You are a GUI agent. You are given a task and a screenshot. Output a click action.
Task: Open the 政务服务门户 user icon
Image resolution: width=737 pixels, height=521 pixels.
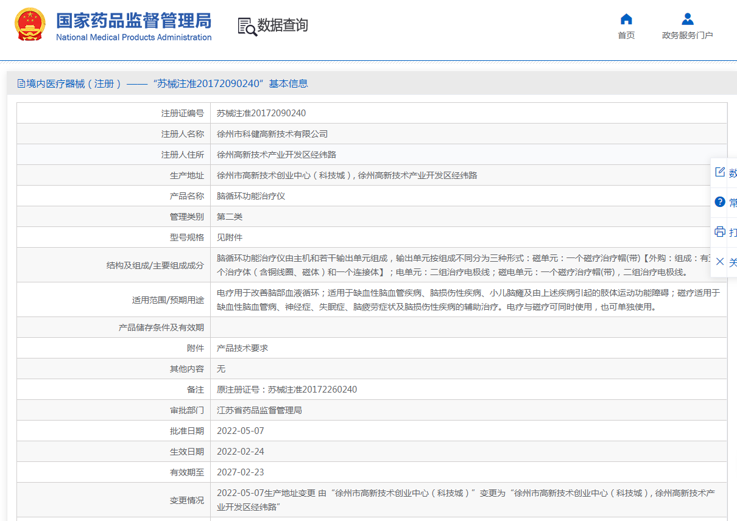688,18
